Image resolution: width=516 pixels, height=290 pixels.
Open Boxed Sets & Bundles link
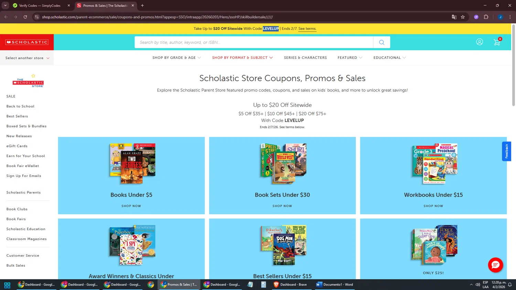tap(26, 126)
